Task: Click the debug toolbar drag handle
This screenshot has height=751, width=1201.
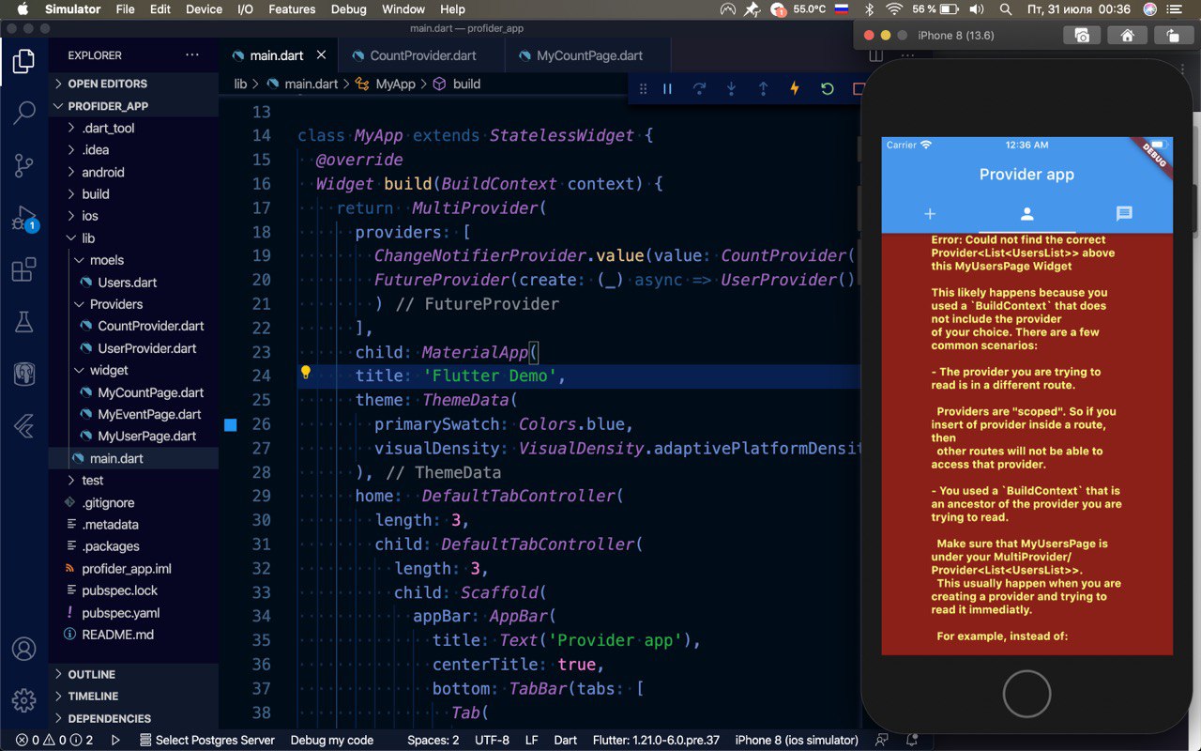Action: pos(643,88)
